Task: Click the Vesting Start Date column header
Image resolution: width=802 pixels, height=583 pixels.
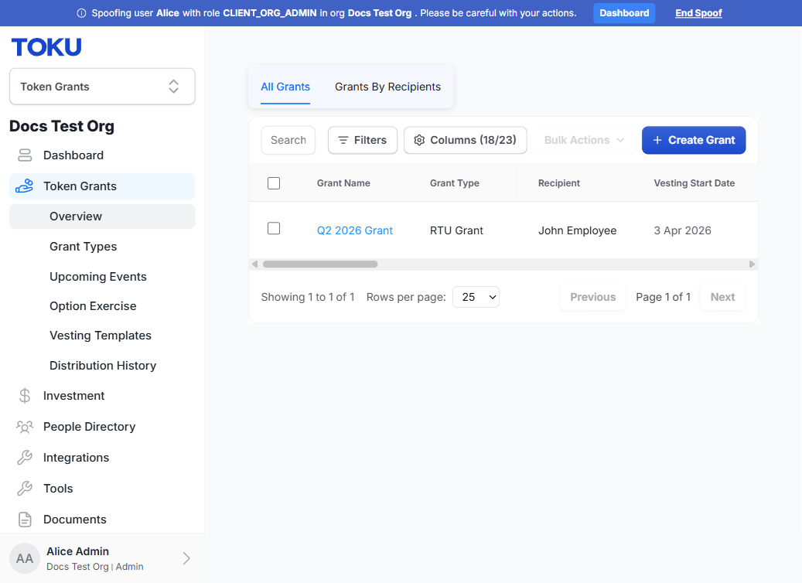Action: coord(694,183)
